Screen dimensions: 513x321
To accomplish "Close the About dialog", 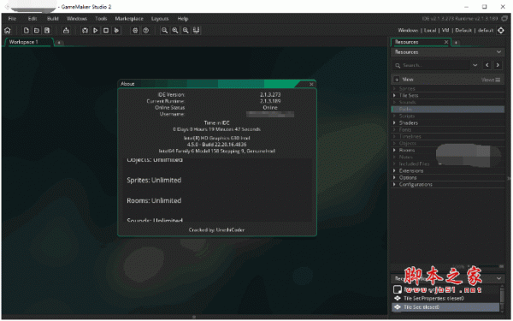I will tap(311, 84).
